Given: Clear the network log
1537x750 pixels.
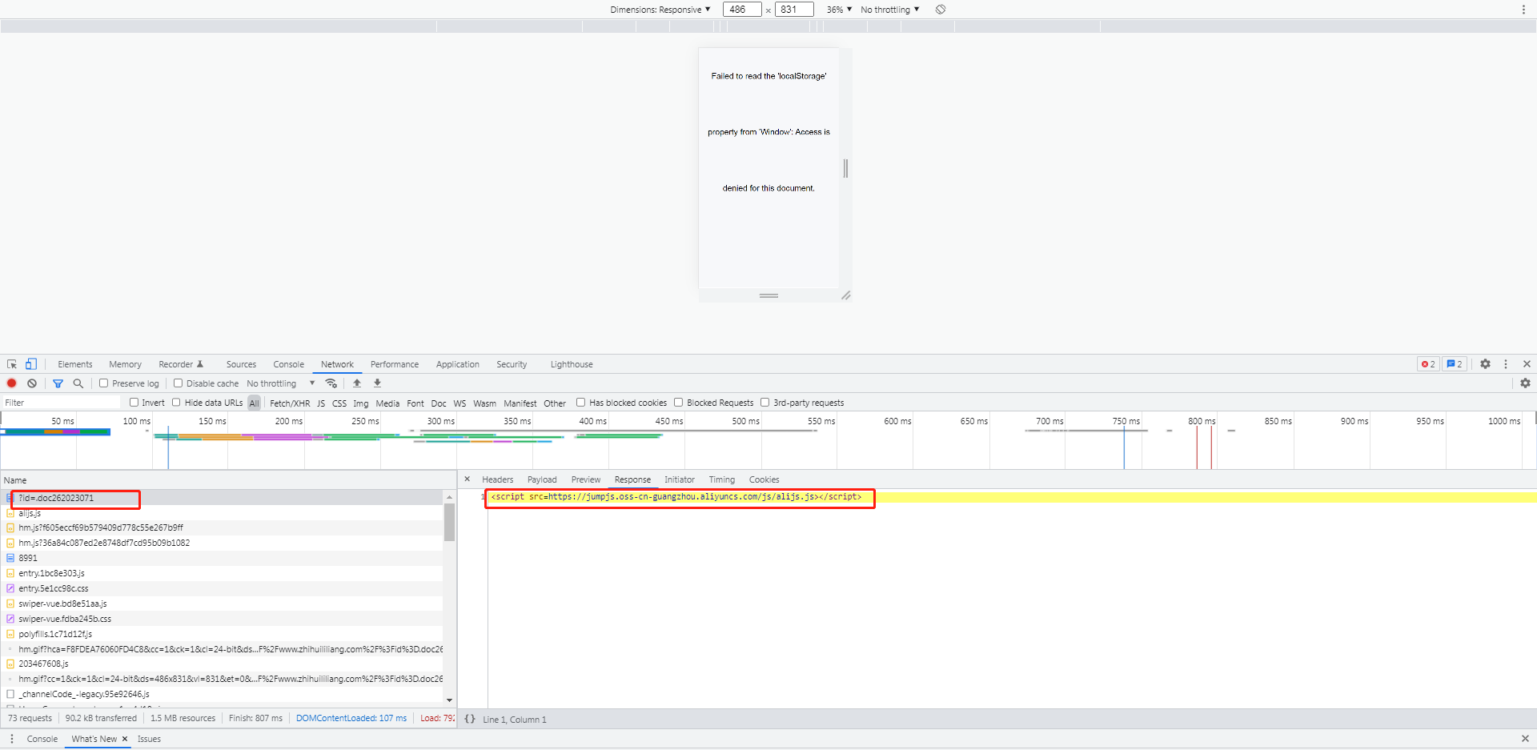Looking at the screenshot, I should [32, 383].
